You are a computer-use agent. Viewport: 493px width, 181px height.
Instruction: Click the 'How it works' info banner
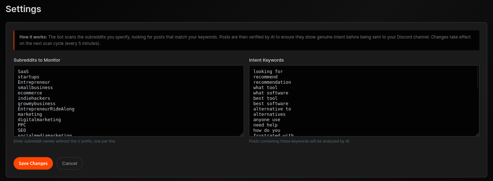[x=246, y=40]
